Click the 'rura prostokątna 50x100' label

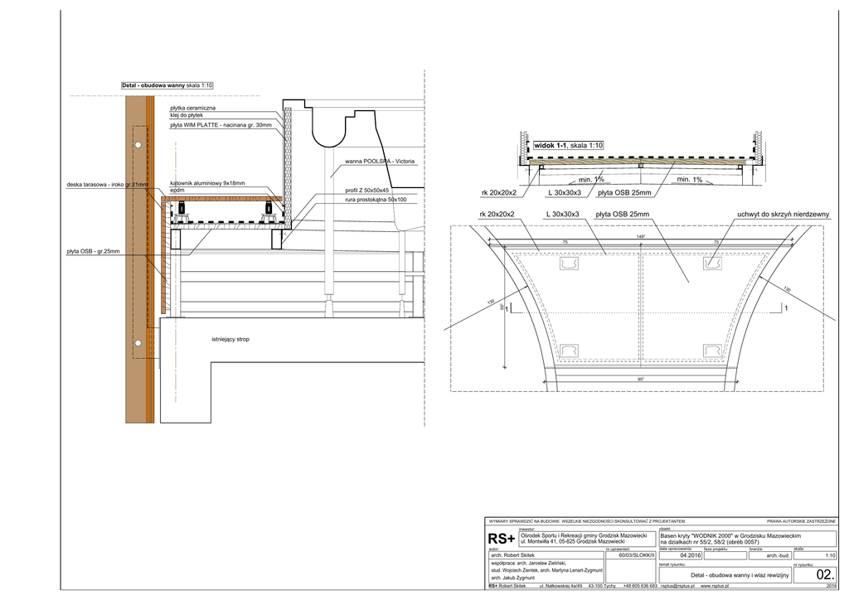tap(376, 200)
